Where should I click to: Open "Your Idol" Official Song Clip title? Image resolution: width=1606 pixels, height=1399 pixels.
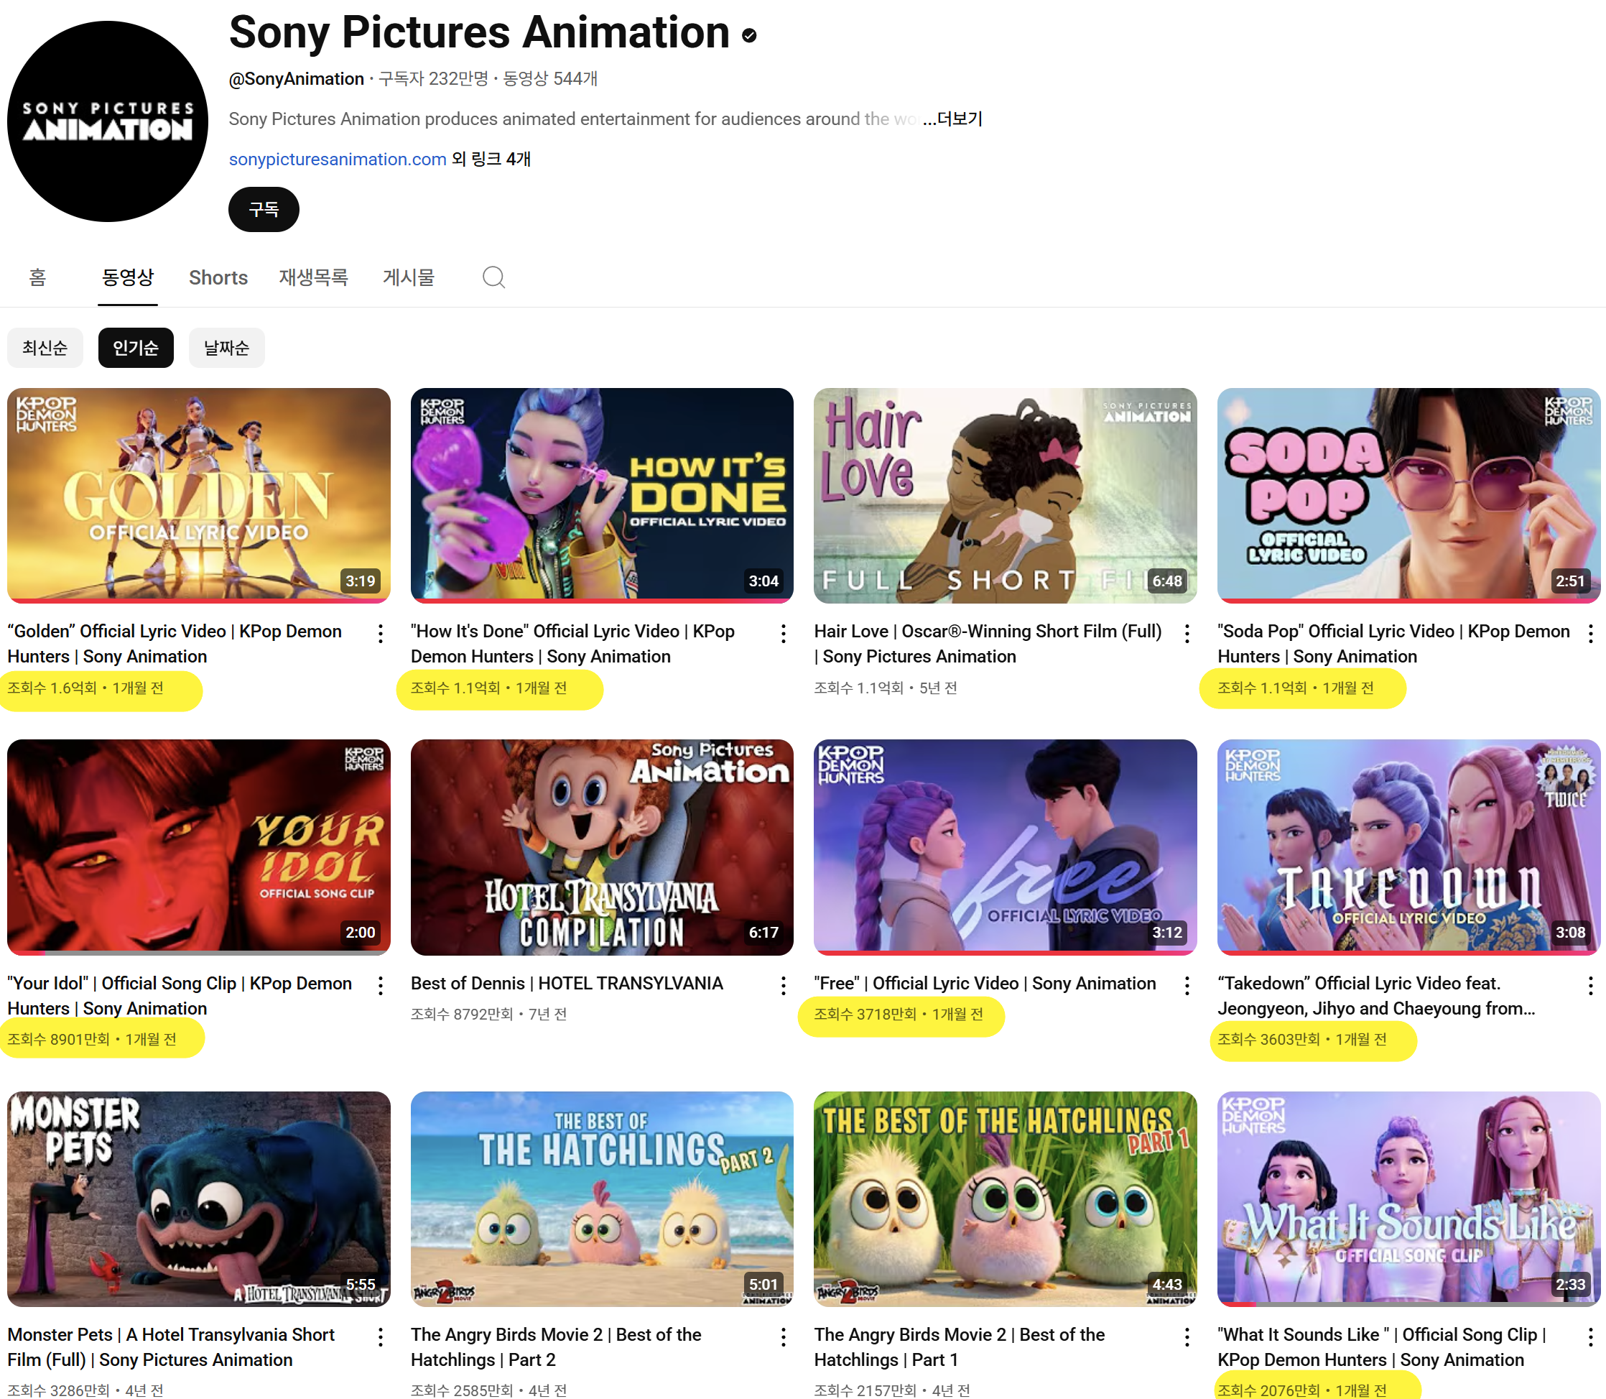(x=180, y=995)
